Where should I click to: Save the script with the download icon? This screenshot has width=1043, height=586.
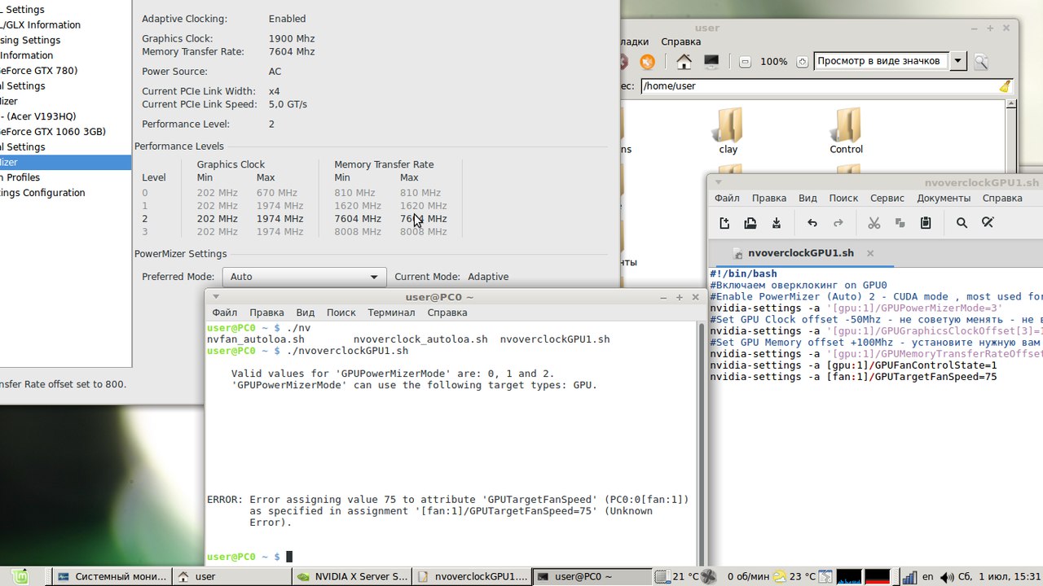coord(777,223)
